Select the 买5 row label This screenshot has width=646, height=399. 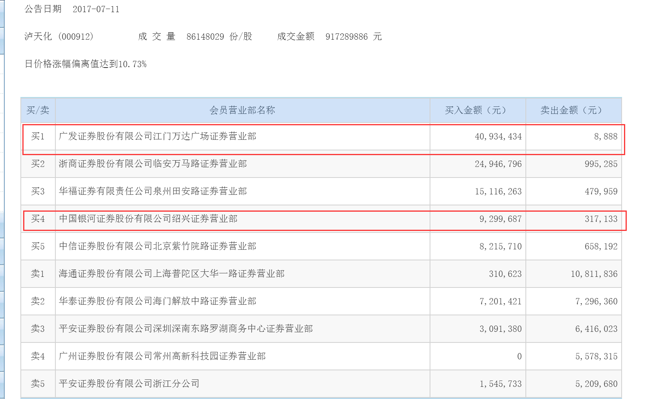pos(38,246)
